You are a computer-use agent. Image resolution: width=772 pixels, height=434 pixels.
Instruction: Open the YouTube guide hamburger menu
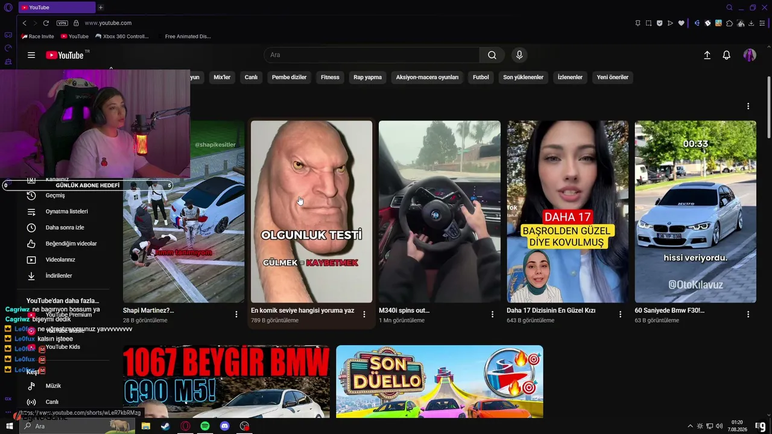pyautogui.click(x=31, y=55)
